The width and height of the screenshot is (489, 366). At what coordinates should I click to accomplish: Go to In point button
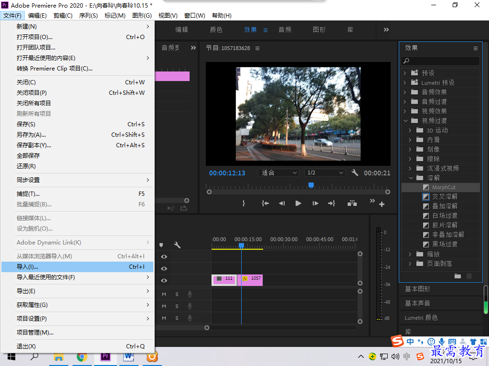pos(265,203)
